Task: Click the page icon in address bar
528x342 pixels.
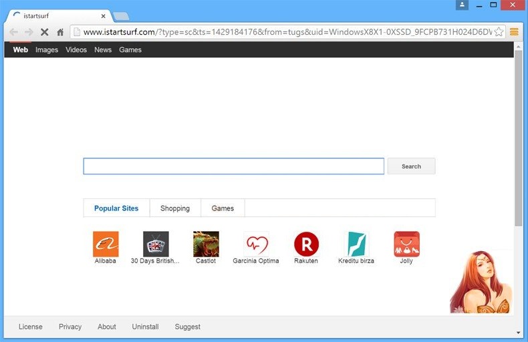Action: coord(77,32)
